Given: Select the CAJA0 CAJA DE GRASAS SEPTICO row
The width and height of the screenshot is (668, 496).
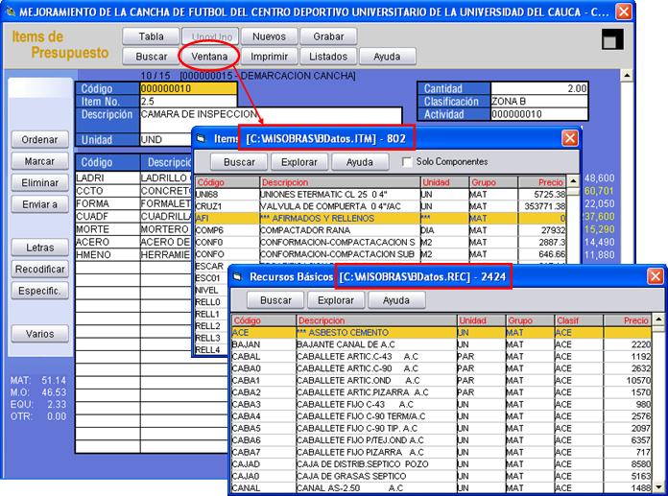Looking at the screenshot, I should coord(441,476).
